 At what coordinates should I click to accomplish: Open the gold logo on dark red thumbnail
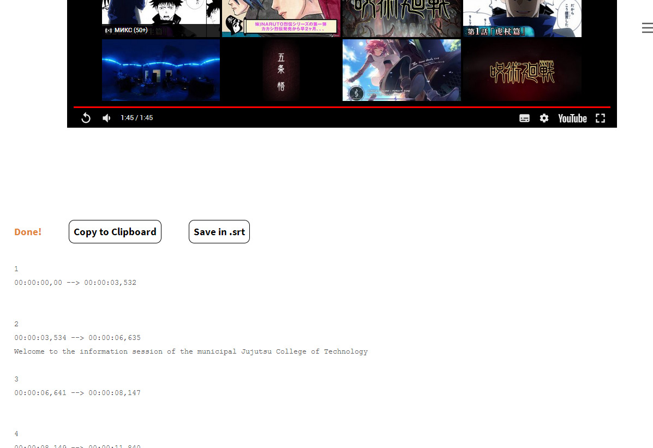pyautogui.click(x=522, y=70)
